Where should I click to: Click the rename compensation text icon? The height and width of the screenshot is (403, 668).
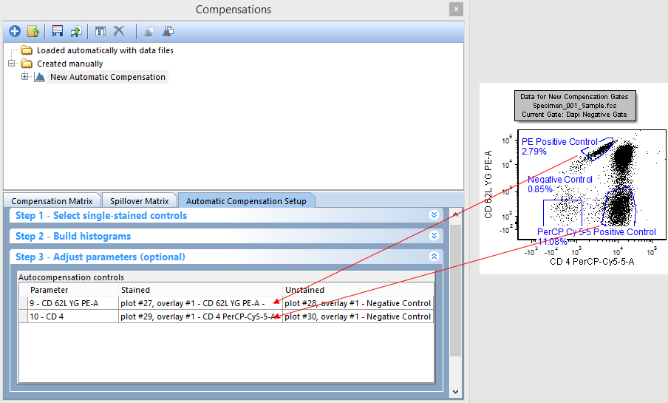click(x=100, y=32)
